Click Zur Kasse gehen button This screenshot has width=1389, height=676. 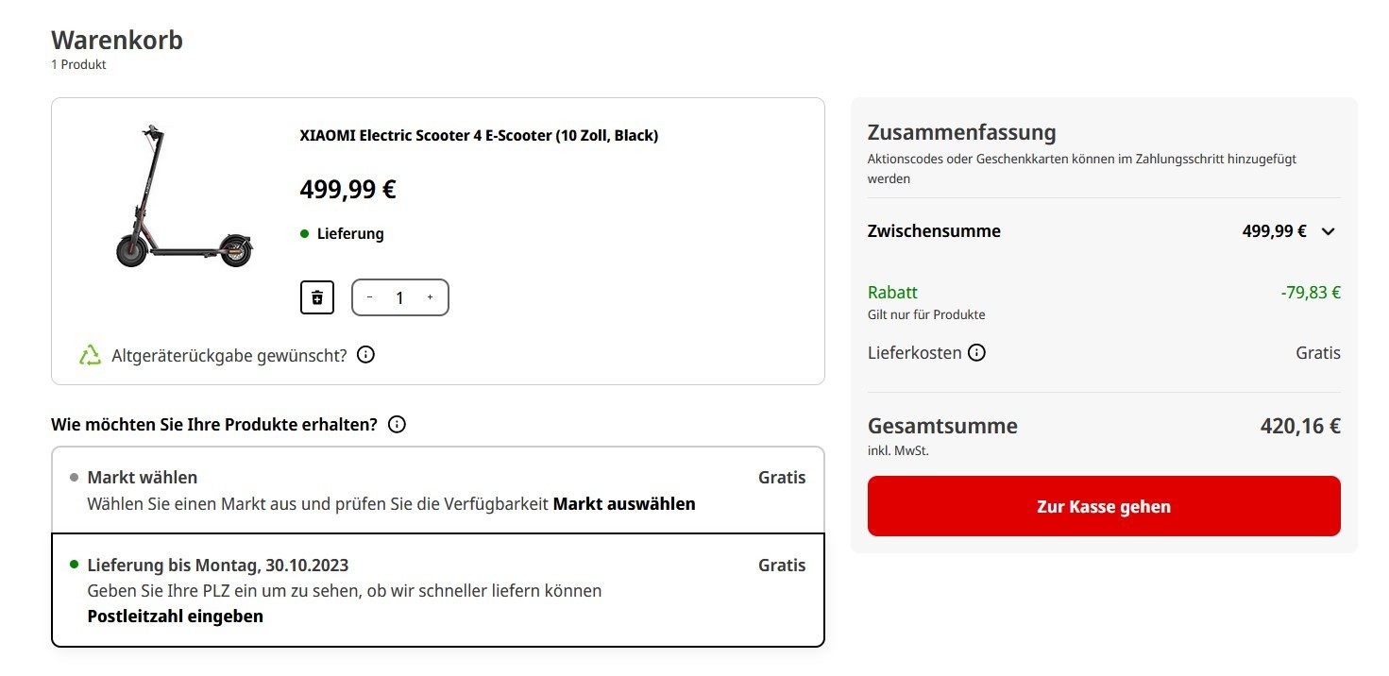coord(1104,506)
